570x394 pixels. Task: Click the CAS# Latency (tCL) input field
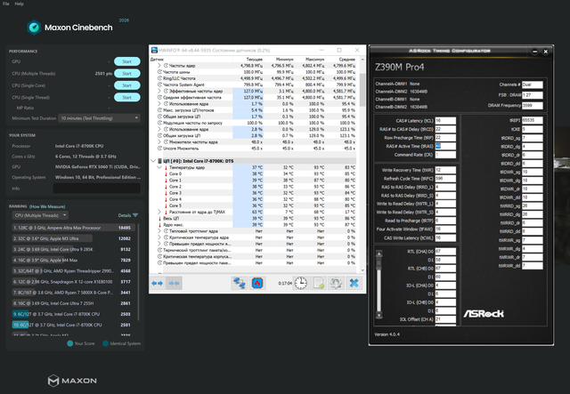pyautogui.click(x=445, y=121)
